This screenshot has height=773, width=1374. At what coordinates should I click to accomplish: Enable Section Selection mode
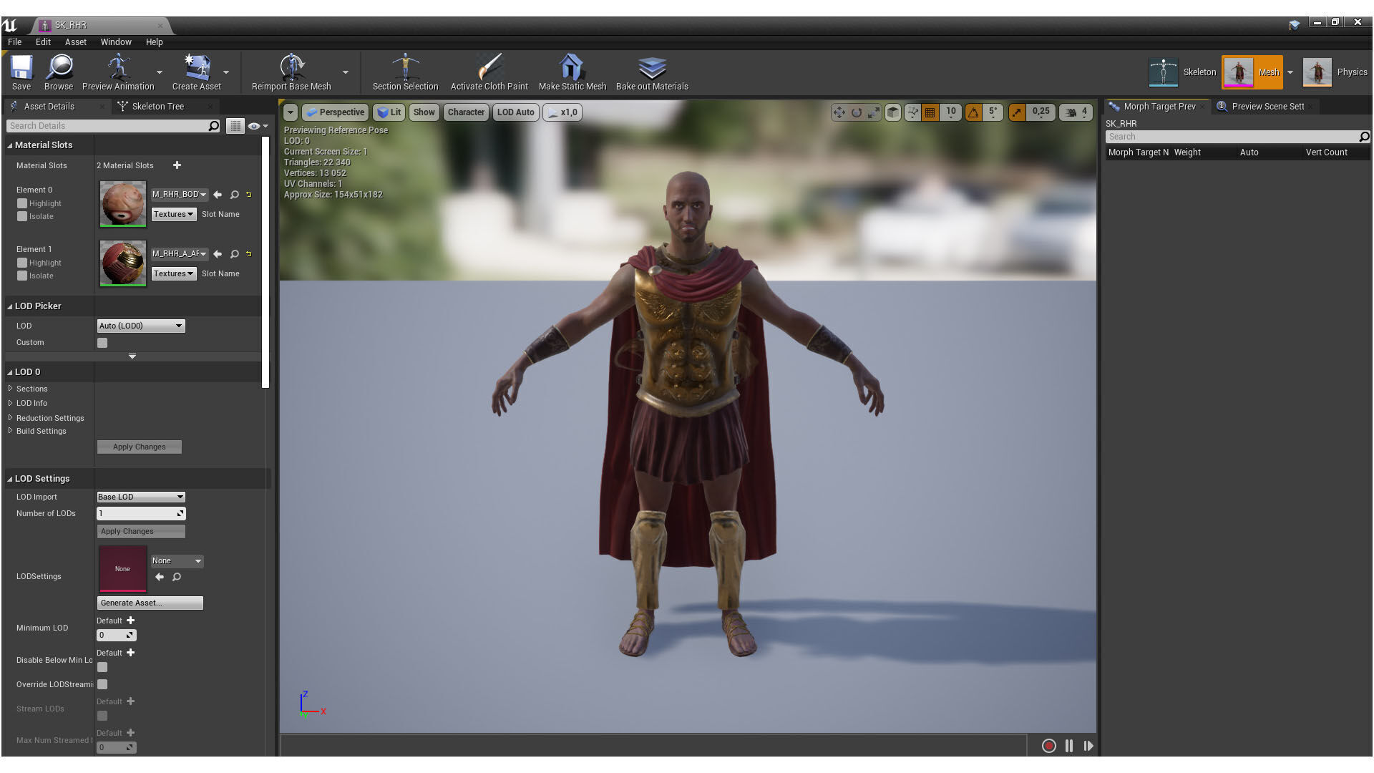405,72
